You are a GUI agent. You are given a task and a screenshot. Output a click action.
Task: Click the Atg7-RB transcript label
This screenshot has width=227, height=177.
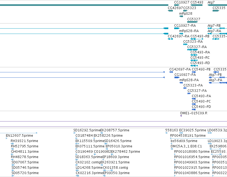[x=214, y=25]
